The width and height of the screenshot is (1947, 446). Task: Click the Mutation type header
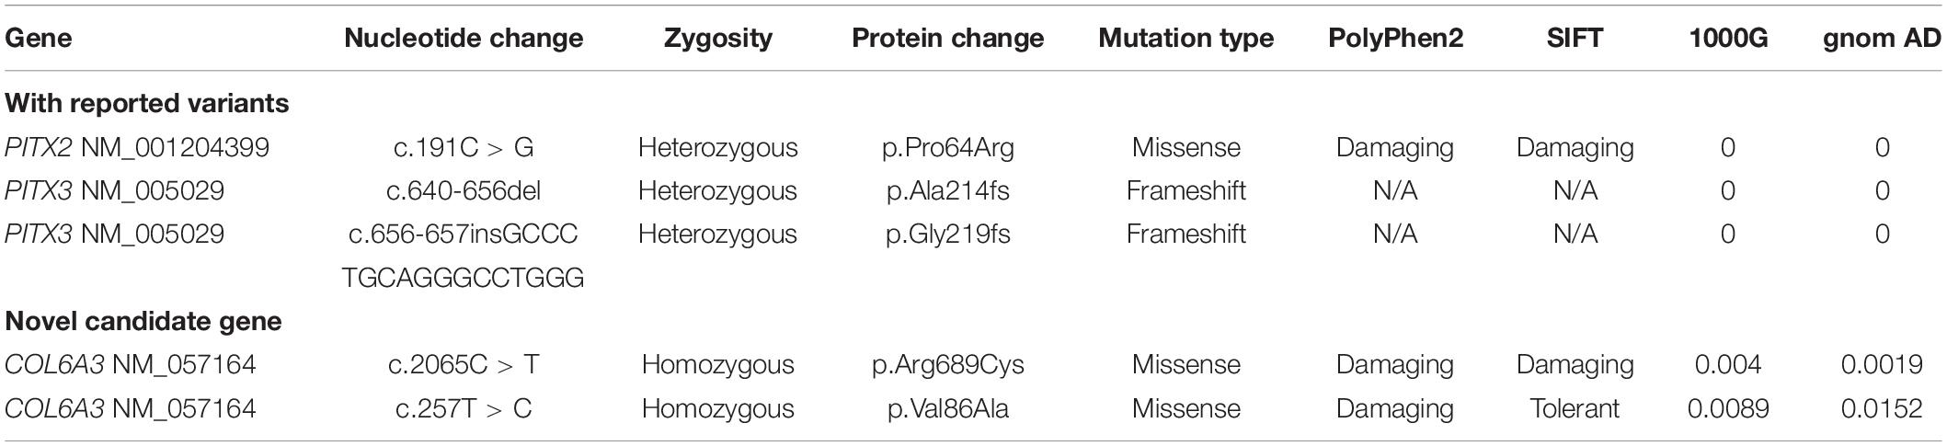click(1185, 39)
